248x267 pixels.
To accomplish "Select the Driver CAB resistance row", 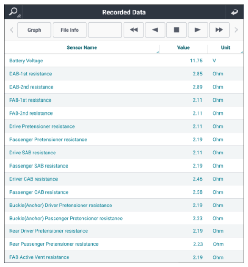I will tap(124, 179).
